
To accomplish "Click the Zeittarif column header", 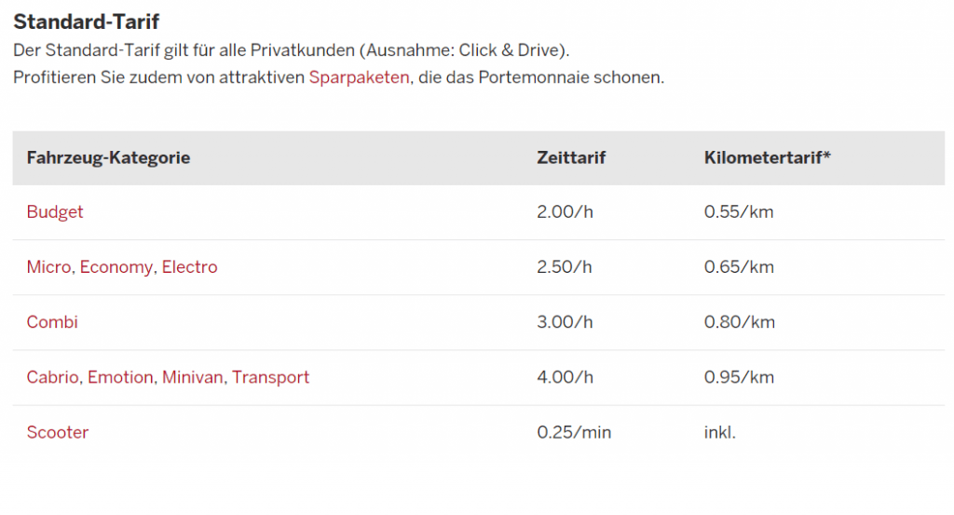I will [x=571, y=157].
